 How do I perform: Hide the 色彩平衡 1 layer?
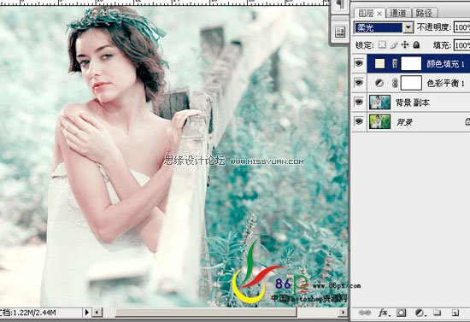coord(359,82)
